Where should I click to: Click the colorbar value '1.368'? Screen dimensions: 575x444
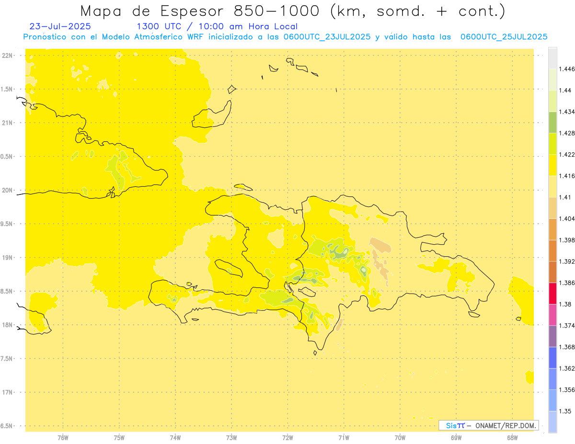tap(568, 347)
